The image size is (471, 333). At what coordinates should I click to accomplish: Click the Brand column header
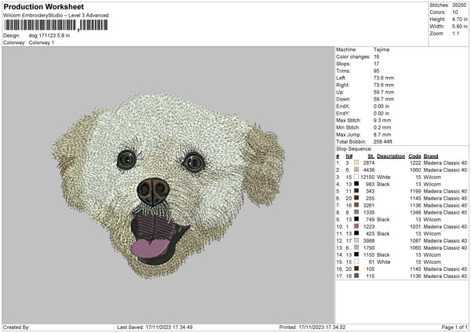[x=432, y=156]
